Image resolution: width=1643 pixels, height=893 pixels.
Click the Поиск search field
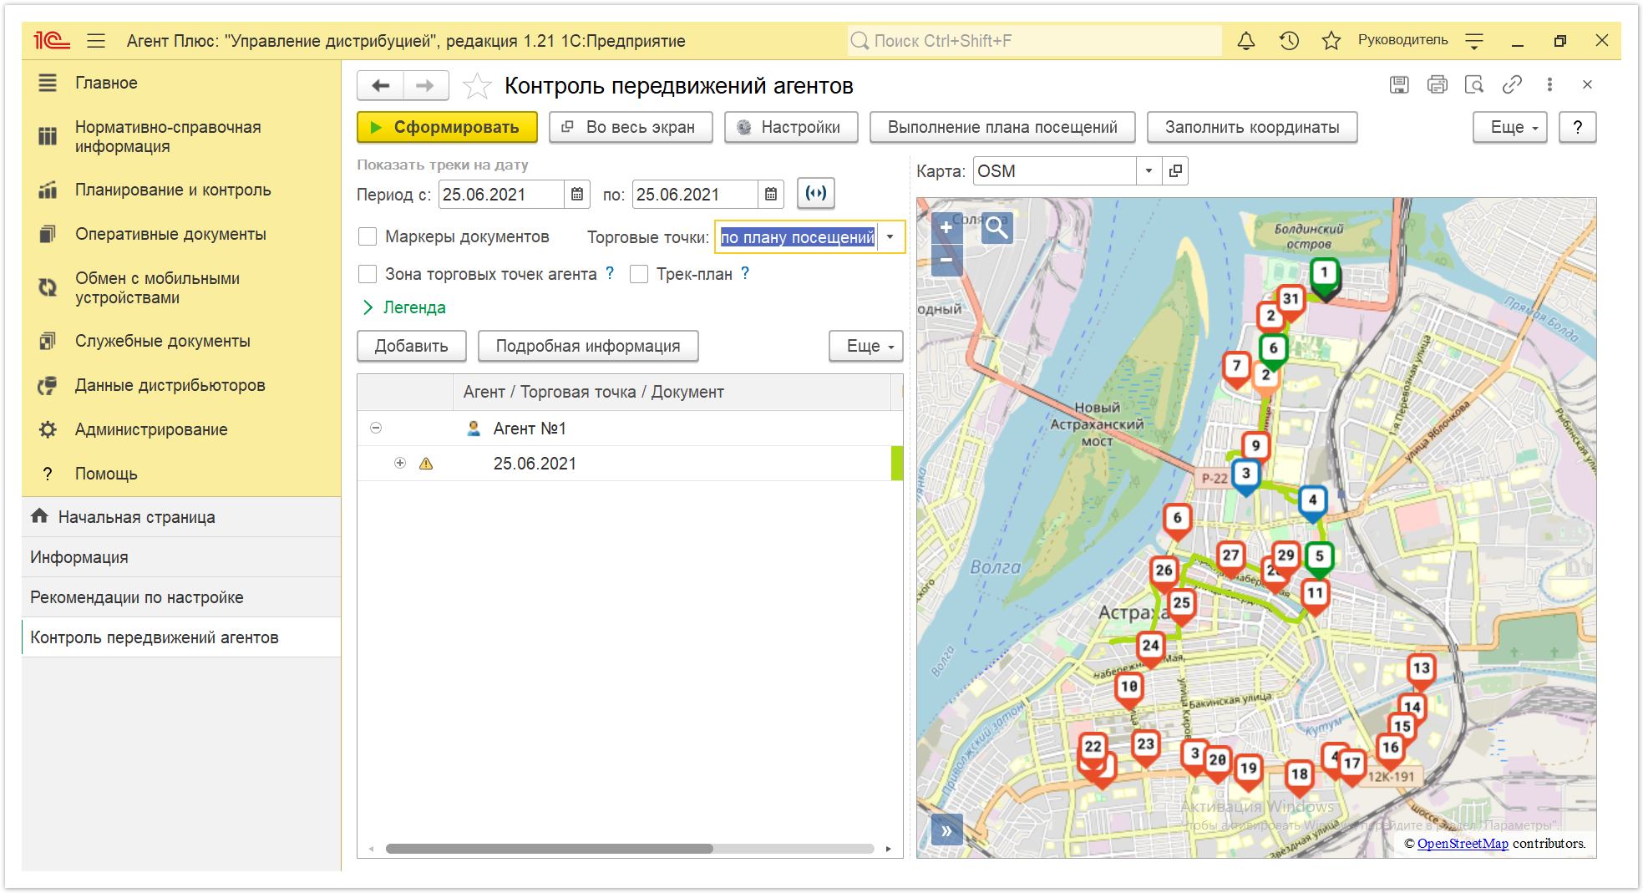(1035, 40)
